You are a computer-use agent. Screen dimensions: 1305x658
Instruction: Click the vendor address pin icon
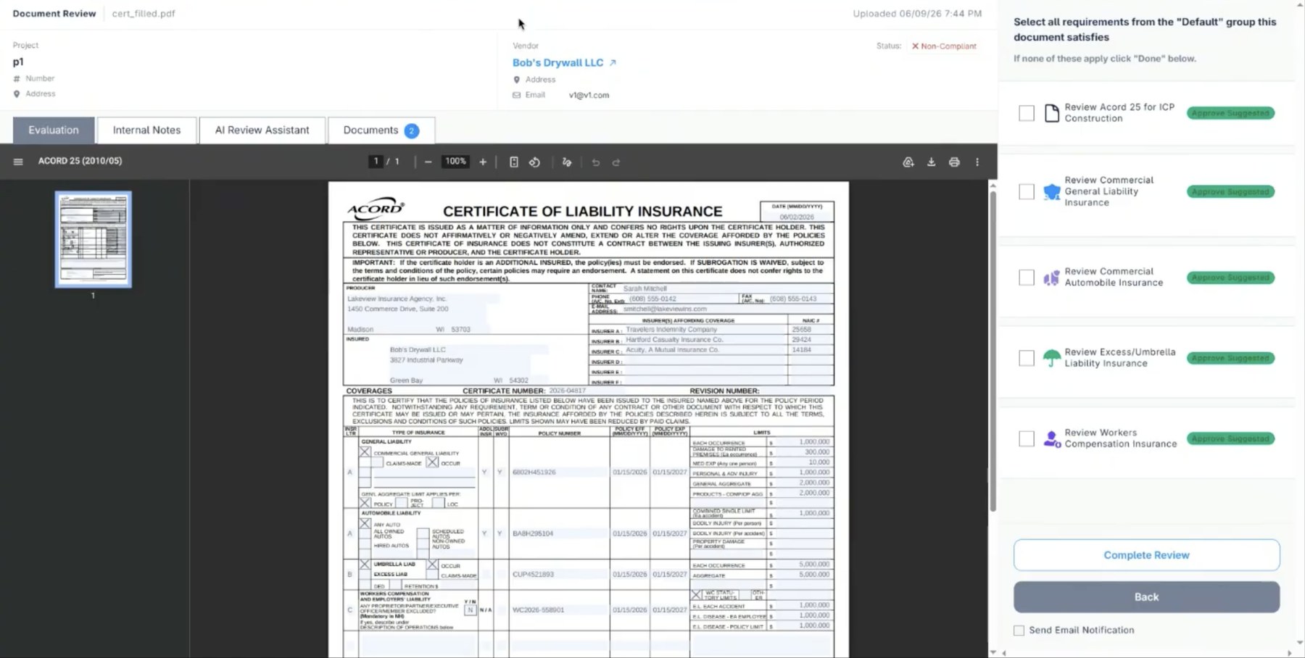pos(516,80)
